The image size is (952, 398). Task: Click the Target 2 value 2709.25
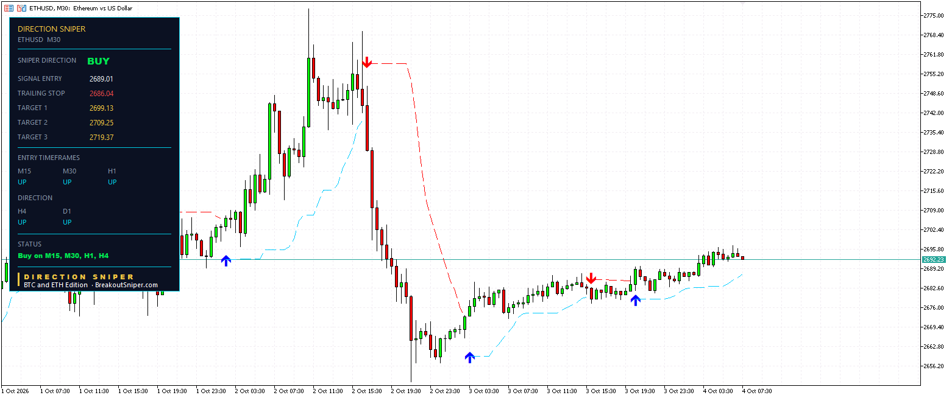point(101,123)
